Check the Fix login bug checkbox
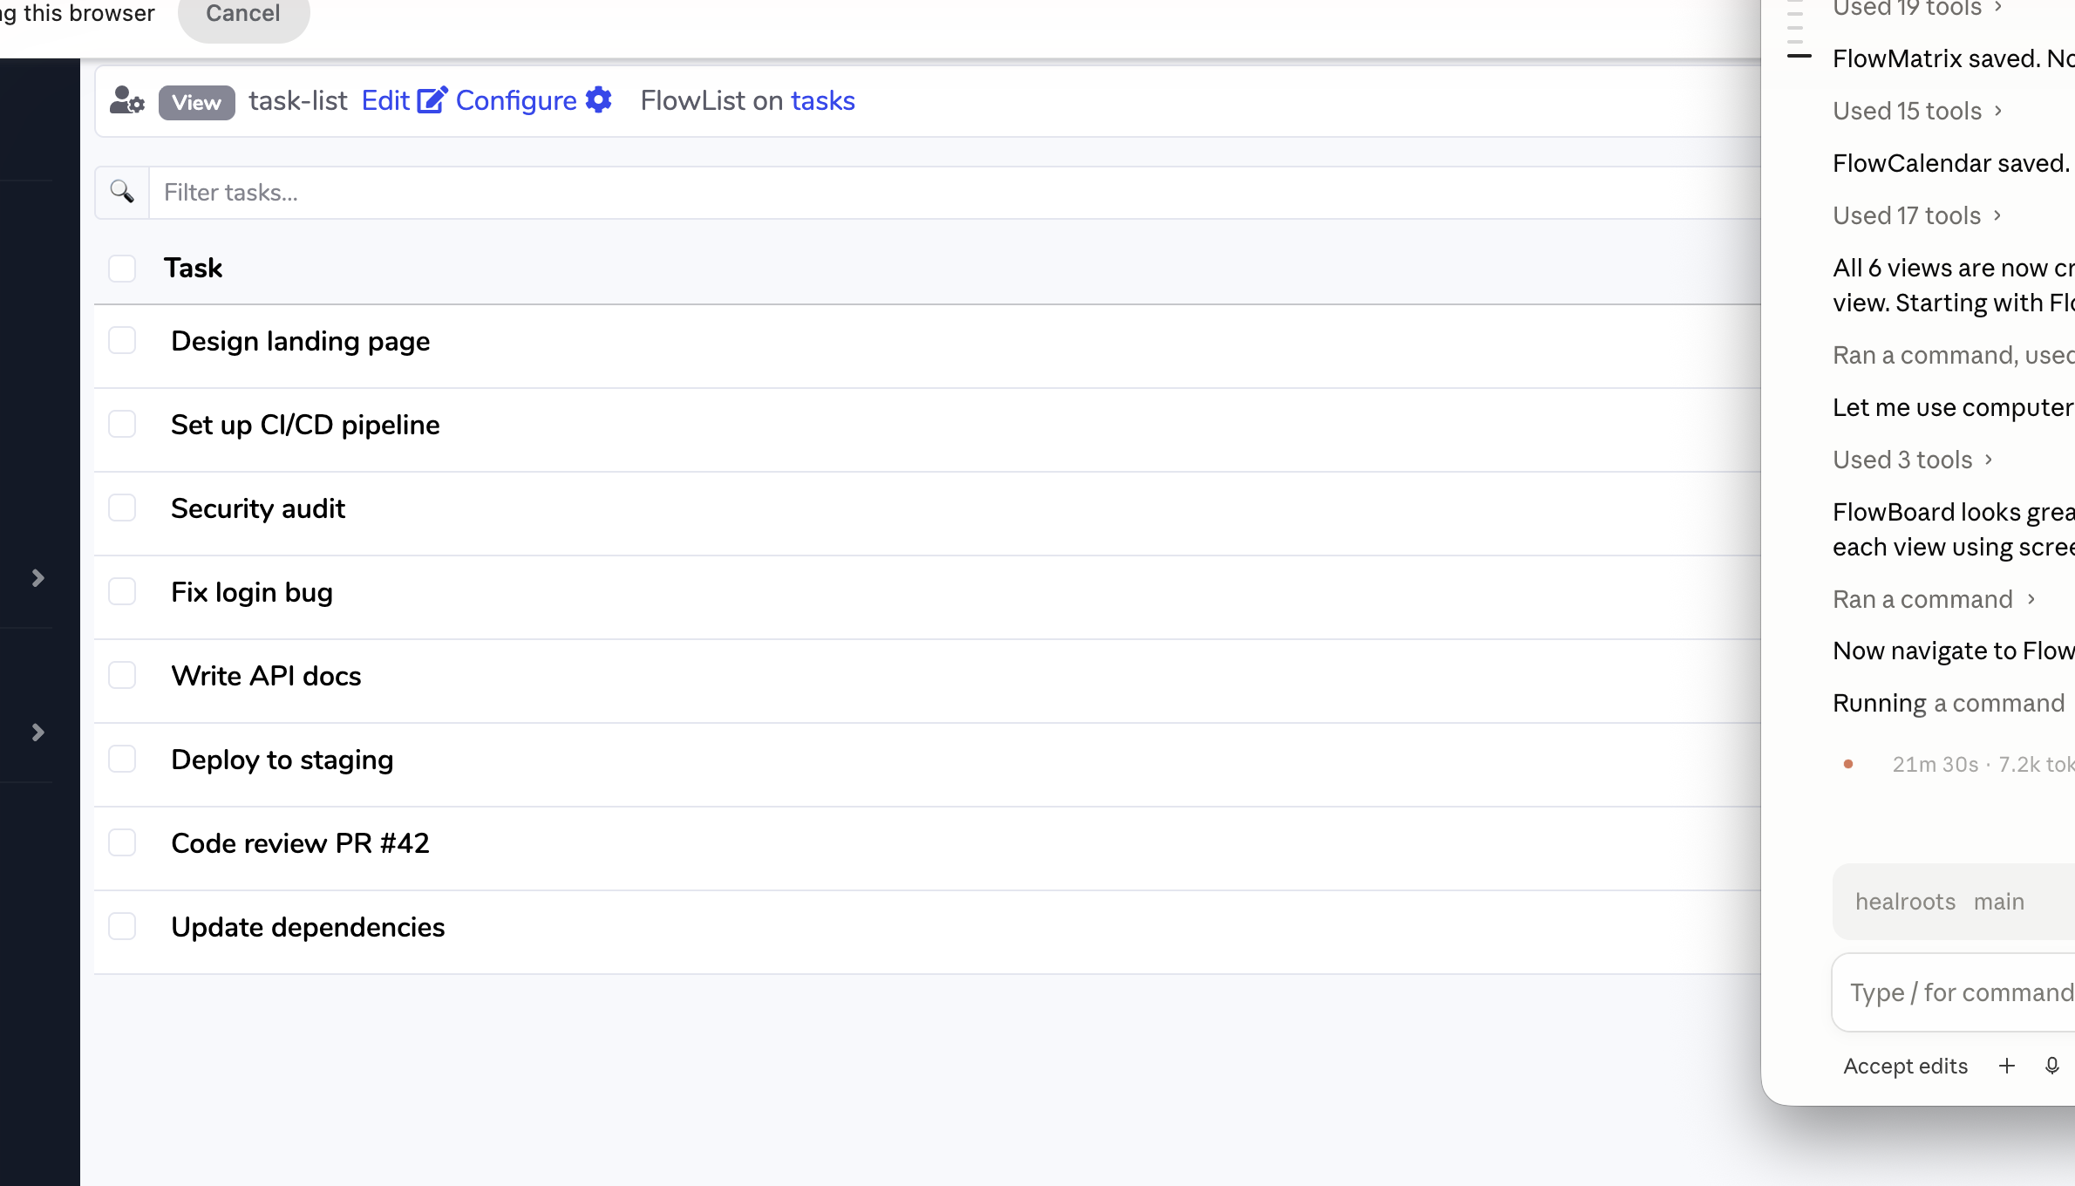This screenshot has width=2075, height=1186. (x=122, y=592)
